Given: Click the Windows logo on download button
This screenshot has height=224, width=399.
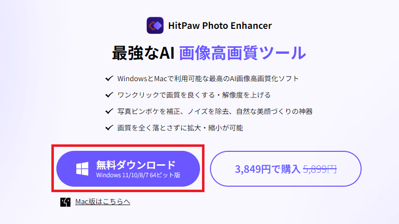Looking at the screenshot, I should (x=82, y=169).
